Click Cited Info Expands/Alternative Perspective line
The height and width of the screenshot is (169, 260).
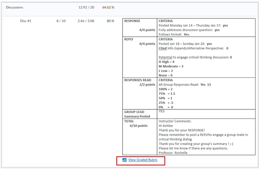(x=193, y=48)
